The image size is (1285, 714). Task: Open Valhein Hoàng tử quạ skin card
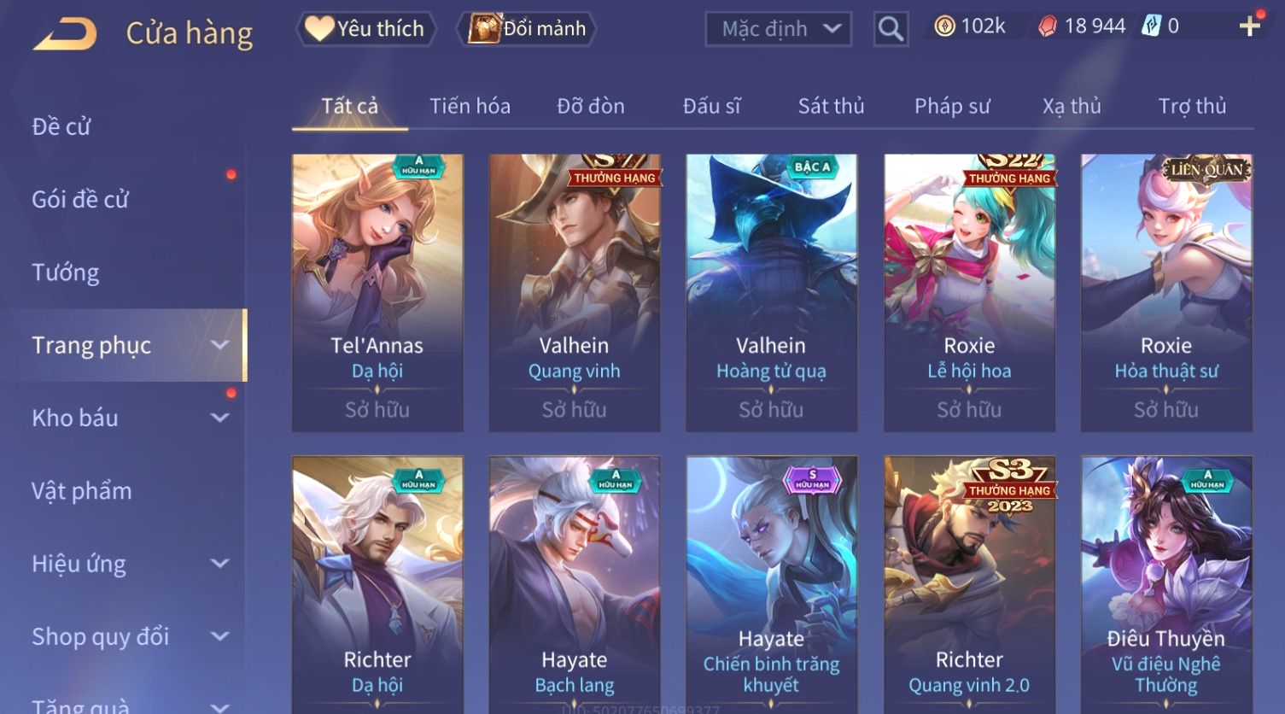(771, 292)
